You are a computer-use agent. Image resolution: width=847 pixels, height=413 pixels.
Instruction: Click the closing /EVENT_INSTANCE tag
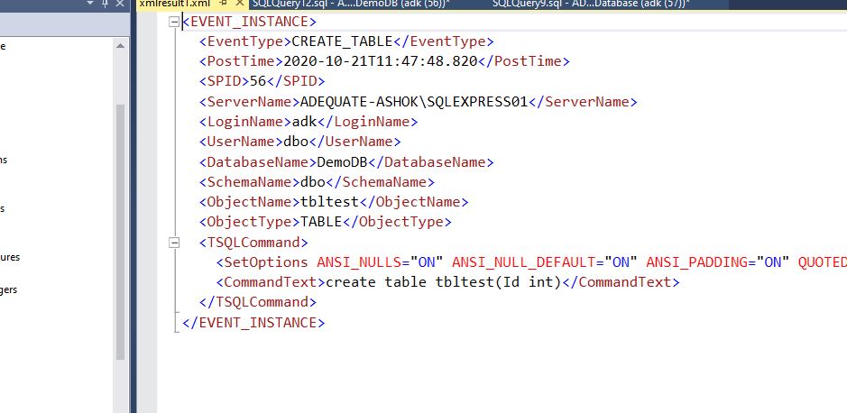point(253,323)
